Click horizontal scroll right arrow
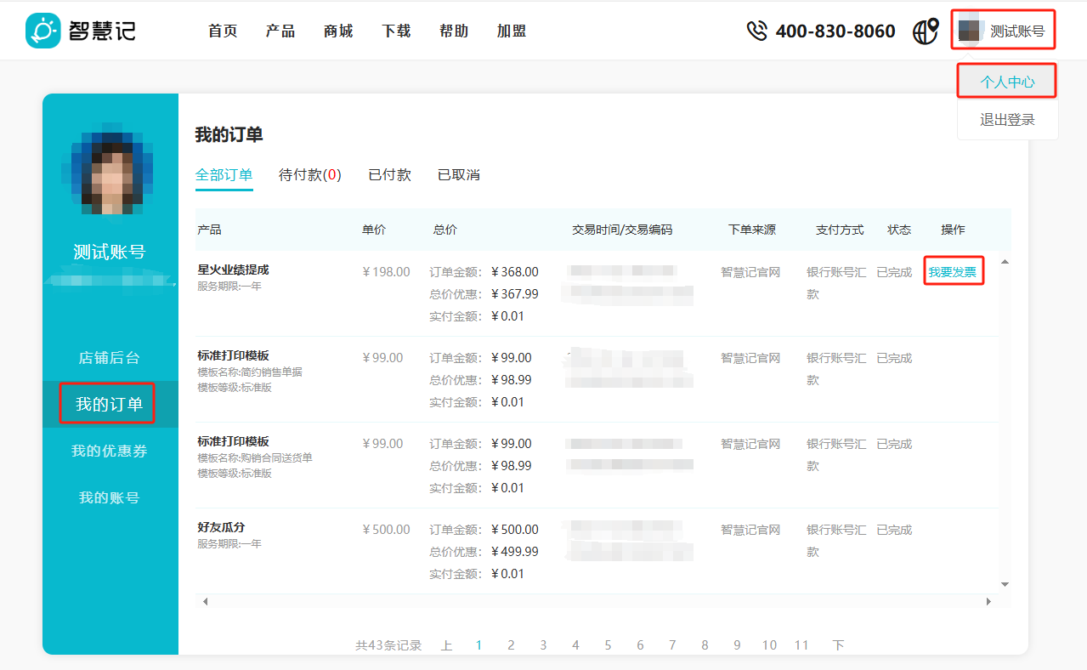The height and width of the screenshot is (670, 1087). [x=988, y=602]
